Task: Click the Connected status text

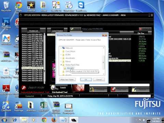Action: coord(30,96)
